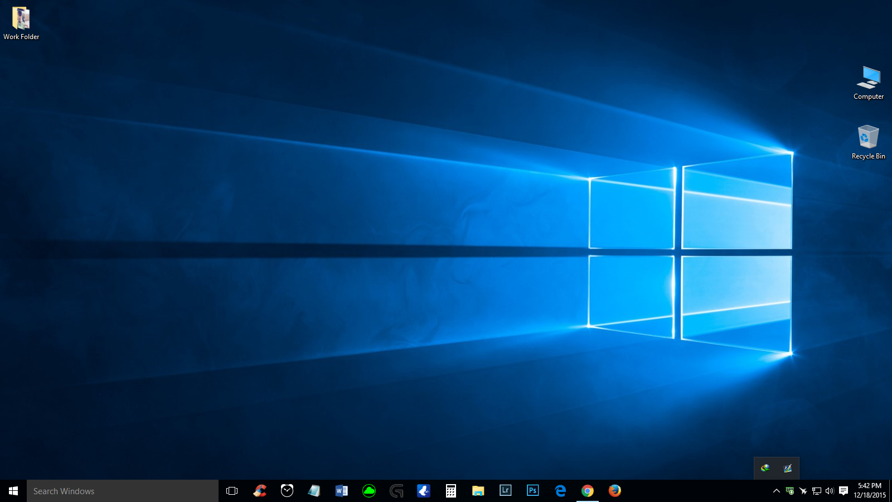Open the blue bird app icon

(x=424, y=491)
